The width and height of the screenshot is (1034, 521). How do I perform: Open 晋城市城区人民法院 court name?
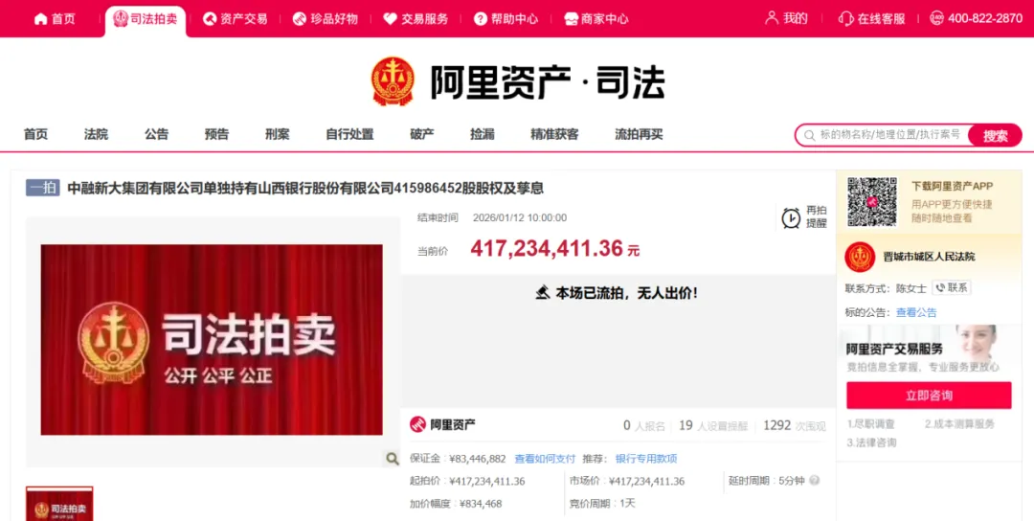pyautogui.click(x=929, y=257)
